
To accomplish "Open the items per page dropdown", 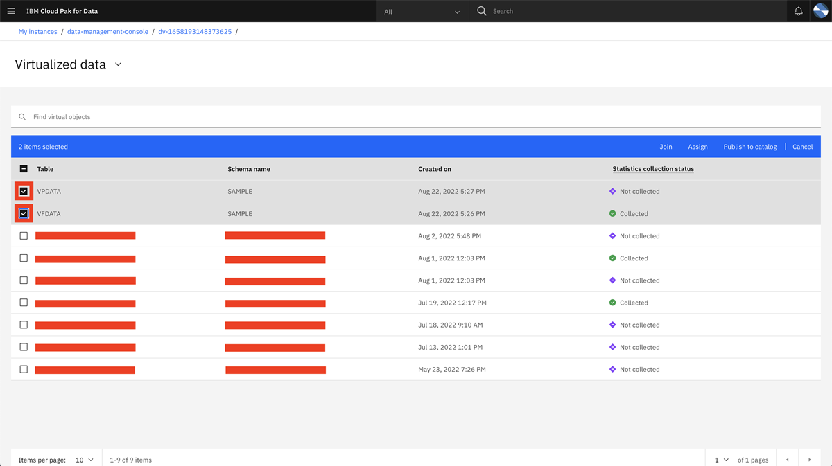I will 83,459.
